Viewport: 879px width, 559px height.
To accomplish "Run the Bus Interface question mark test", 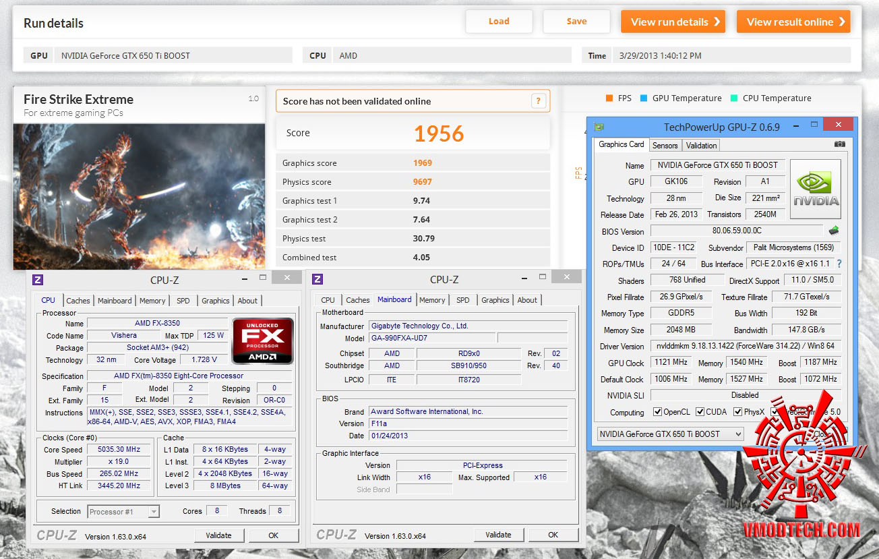I will pyautogui.click(x=839, y=264).
